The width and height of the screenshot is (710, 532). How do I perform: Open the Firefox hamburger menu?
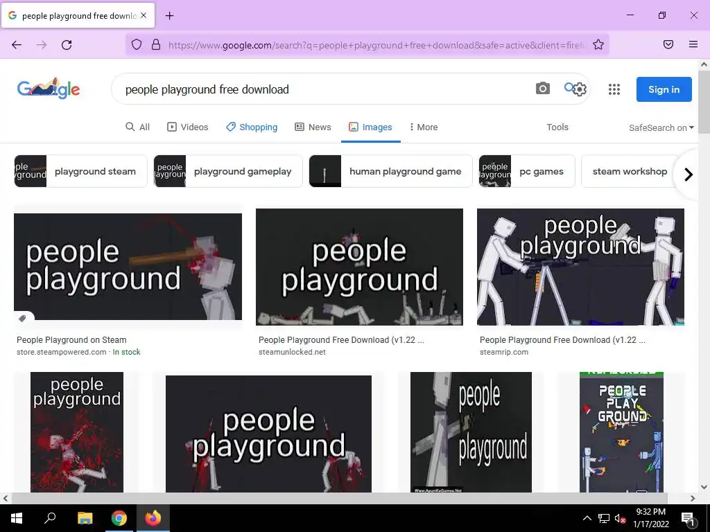point(693,44)
